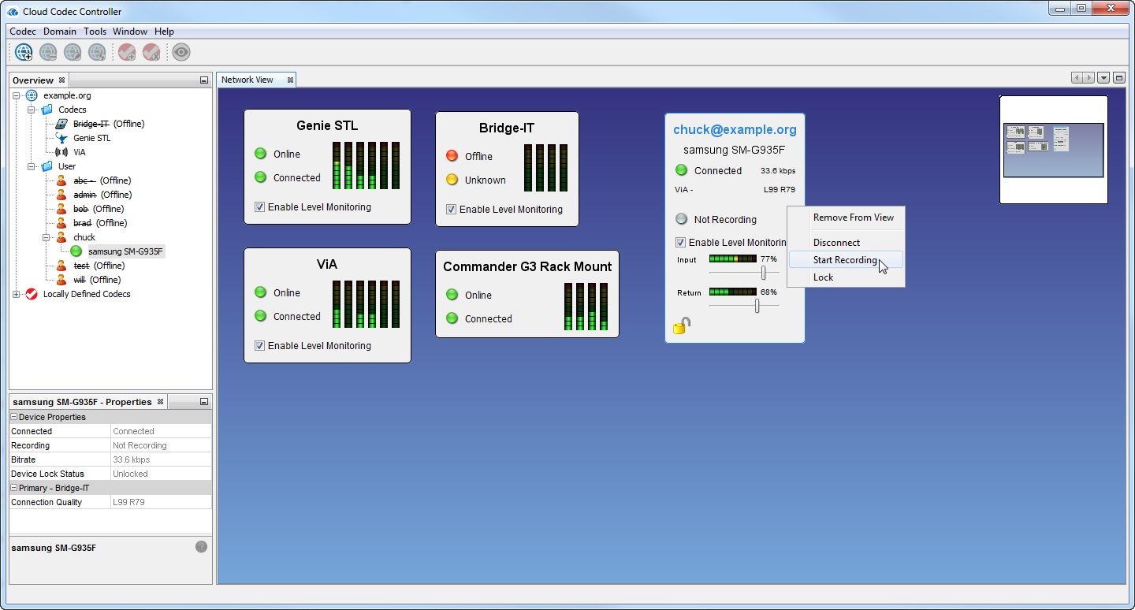Uncheck Enable Level Monitoring on Genie STL
Viewport: 1135px width, 610px height.
(x=259, y=206)
